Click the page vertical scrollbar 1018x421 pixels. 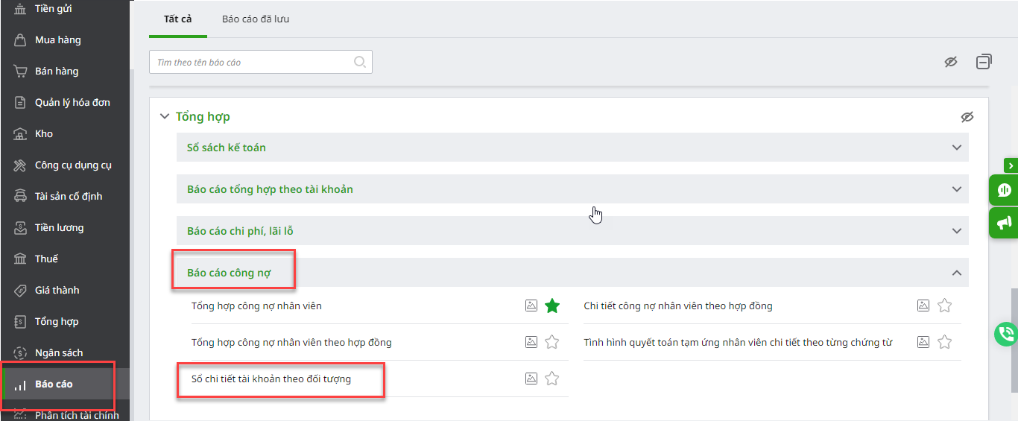1014,339
